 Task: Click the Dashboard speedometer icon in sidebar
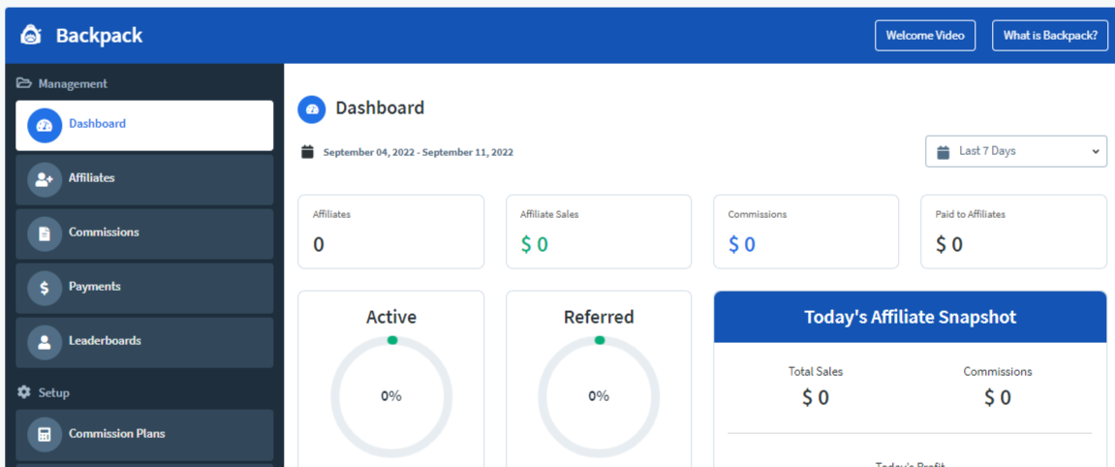pyautogui.click(x=45, y=126)
